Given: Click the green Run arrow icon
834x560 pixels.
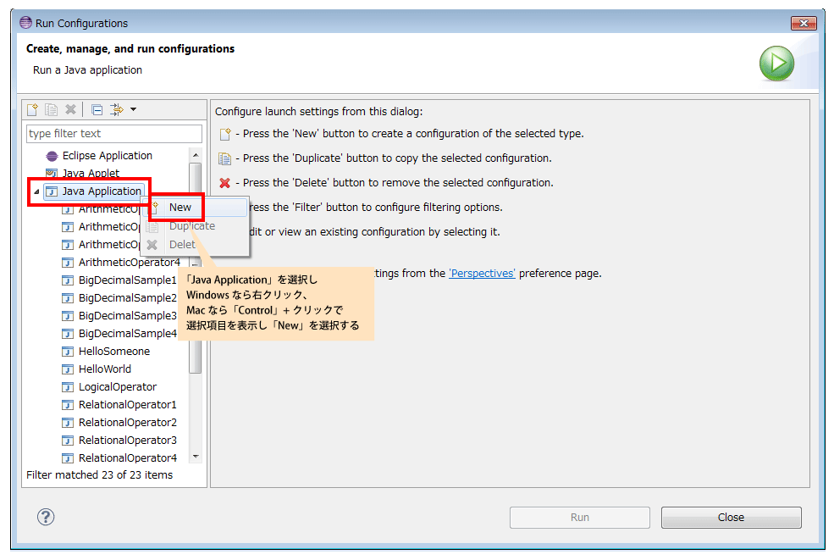Looking at the screenshot, I should tap(776, 64).
